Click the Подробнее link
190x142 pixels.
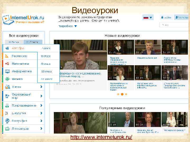(65, 26)
